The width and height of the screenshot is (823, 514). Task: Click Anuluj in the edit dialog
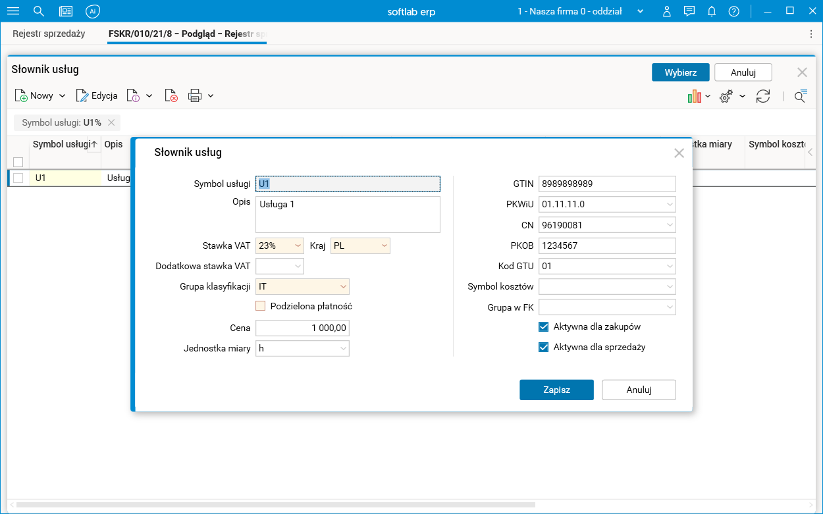tap(639, 390)
